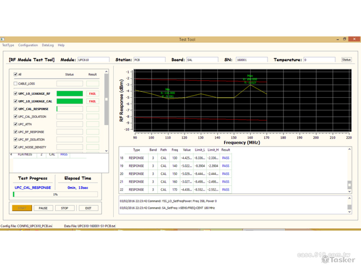Open the TestType menu
This screenshot has height=267, width=361.
[x=8, y=45]
